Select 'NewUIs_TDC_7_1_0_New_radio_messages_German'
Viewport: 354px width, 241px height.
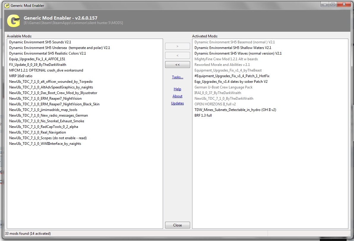click(x=48, y=115)
